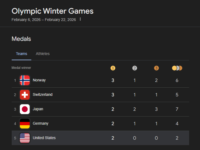Click the Germany team name
200x150 pixels.
41,124
